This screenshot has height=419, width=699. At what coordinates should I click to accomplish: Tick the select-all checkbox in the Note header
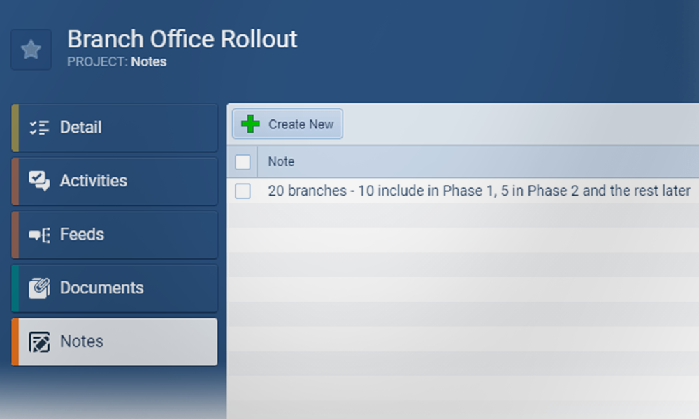click(x=243, y=162)
